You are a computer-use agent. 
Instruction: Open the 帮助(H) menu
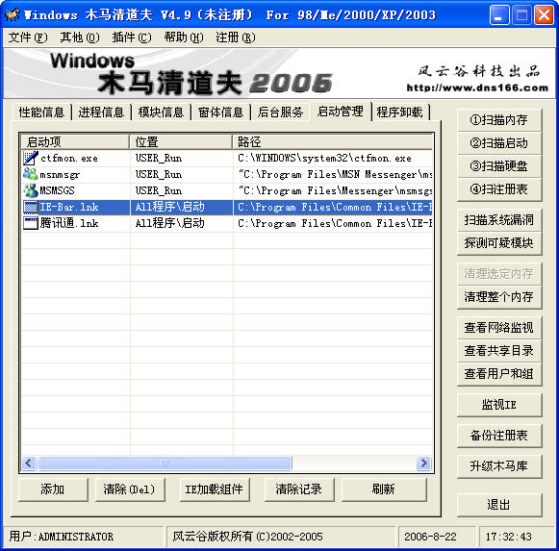pyautogui.click(x=184, y=38)
